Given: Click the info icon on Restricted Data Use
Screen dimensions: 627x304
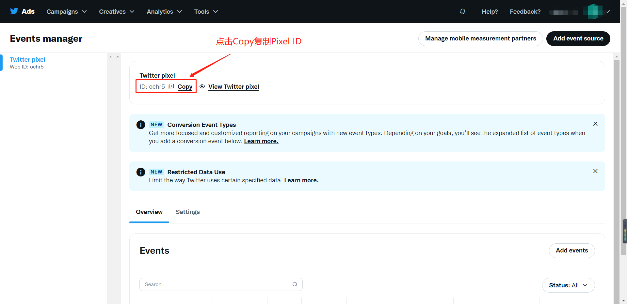Looking at the screenshot, I should [141, 172].
